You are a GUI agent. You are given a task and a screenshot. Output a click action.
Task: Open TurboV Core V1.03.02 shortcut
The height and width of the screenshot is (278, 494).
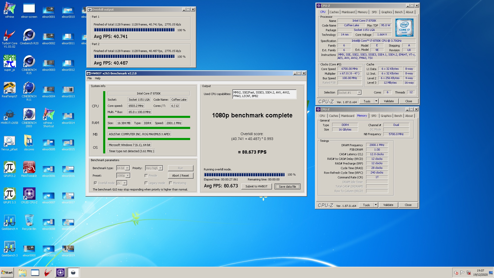click(10, 38)
